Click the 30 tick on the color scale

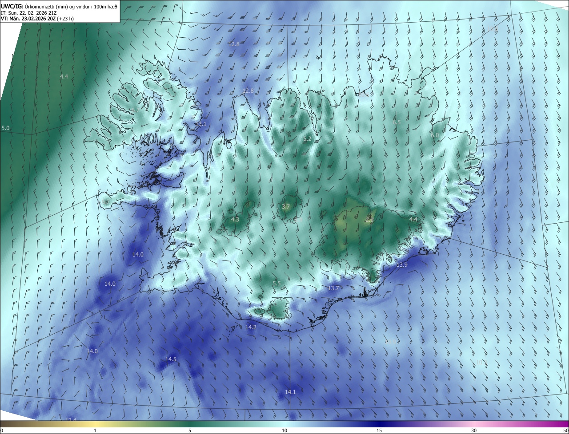tap(474, 430)
